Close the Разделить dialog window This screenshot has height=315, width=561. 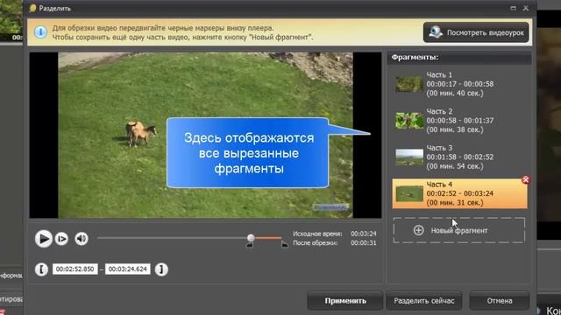[x=526, y=8]
